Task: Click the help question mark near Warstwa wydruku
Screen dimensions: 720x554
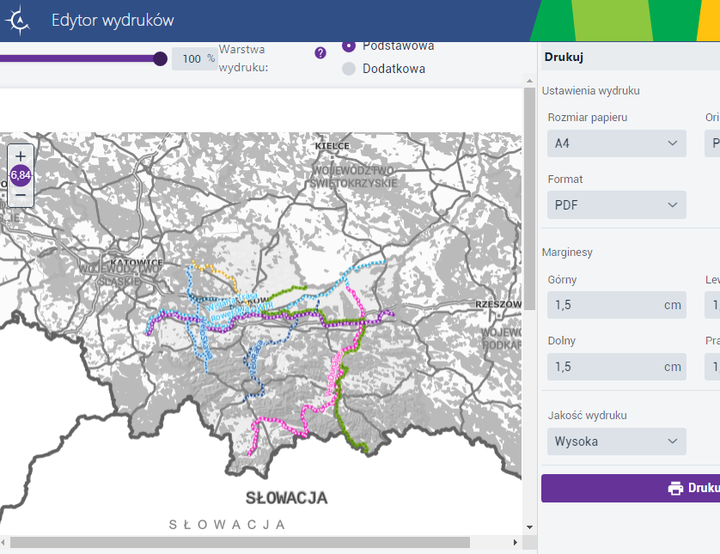Action: [x=320, y=52]
